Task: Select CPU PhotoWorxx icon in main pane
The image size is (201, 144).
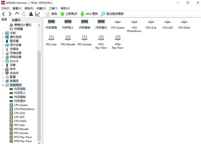Action: [x=134, y=26]
